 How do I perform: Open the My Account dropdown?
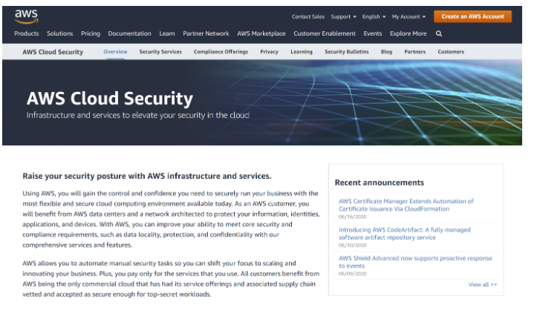(409, 16)
